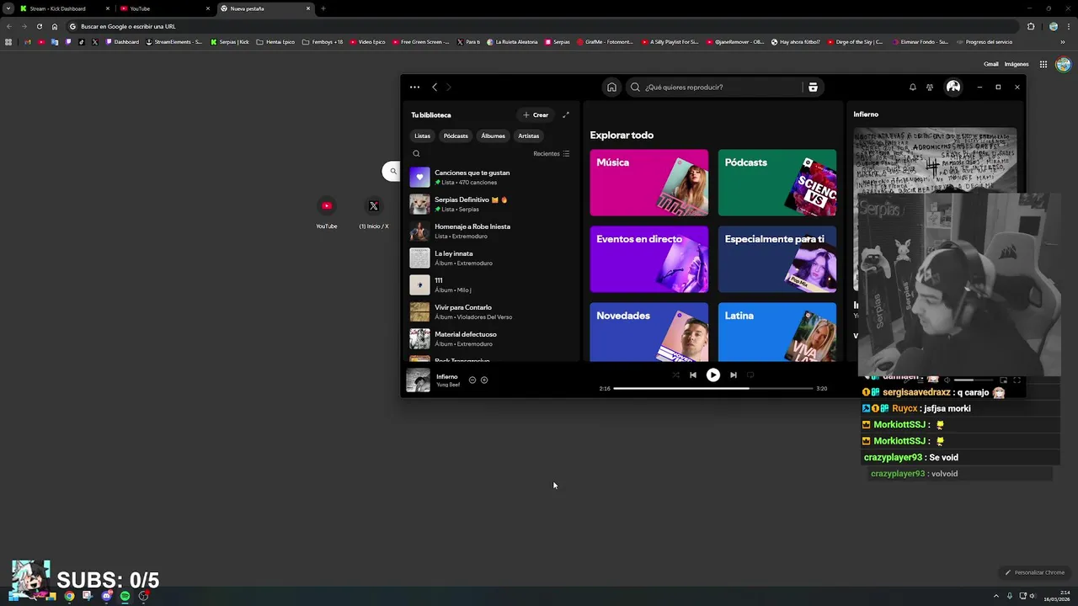The width and height of the screenshot is (1078, 606).
Task: Toggle repeat in Spotify player
Action: 750,375
